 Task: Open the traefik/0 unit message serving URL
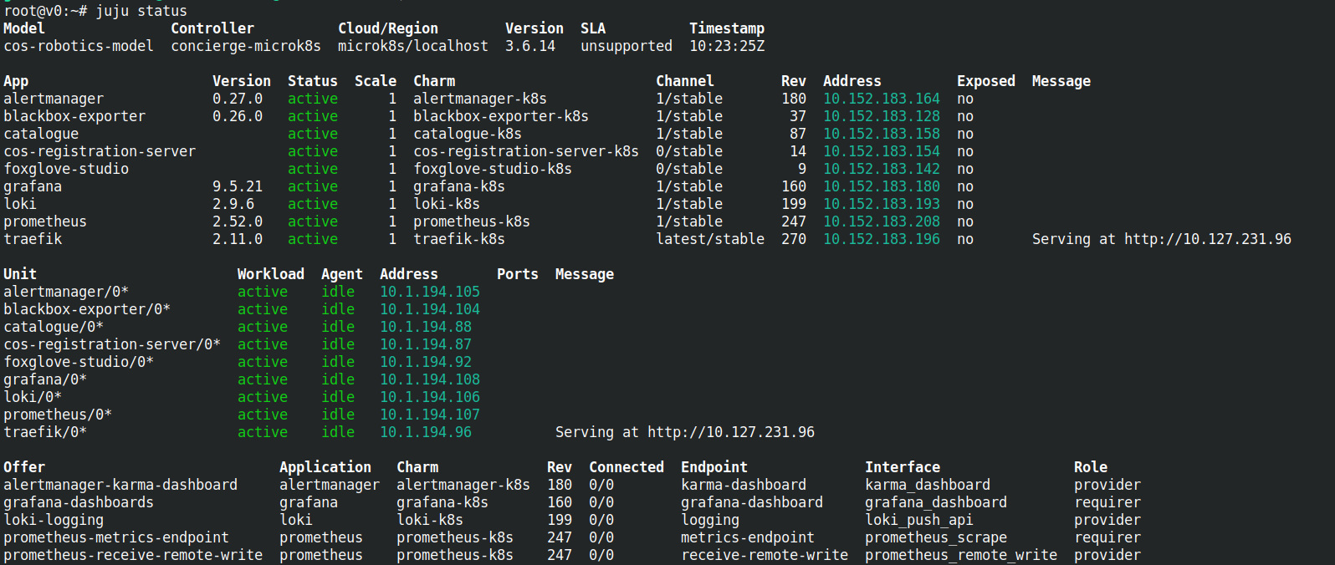tap(730, 432)
